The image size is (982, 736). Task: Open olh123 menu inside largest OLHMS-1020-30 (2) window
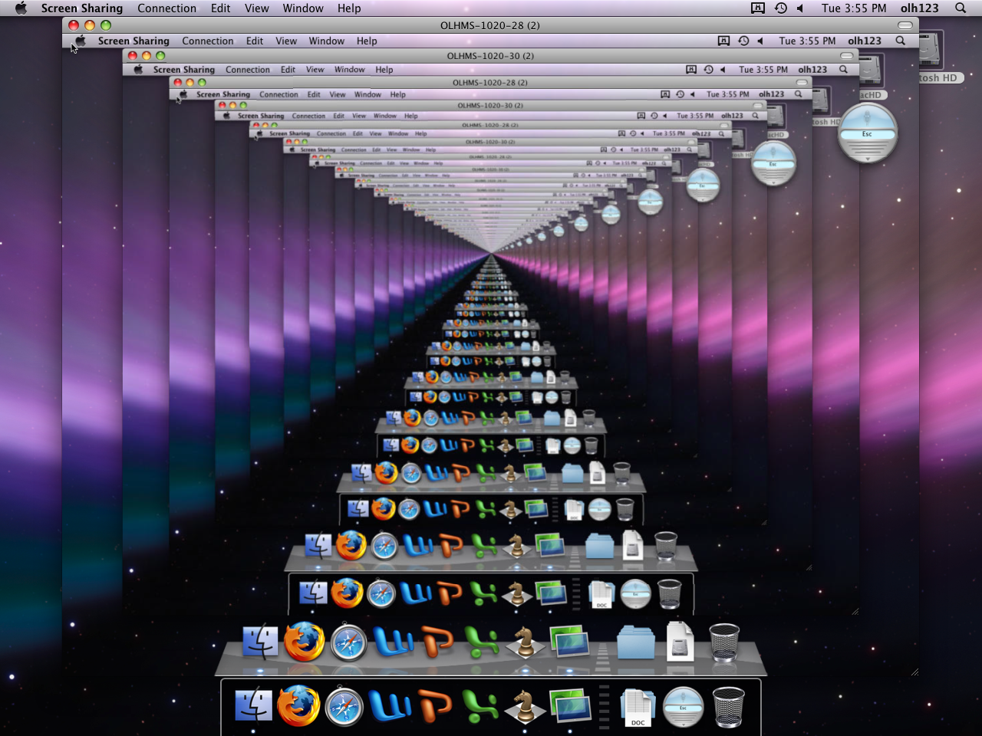[x=812, y=70]
